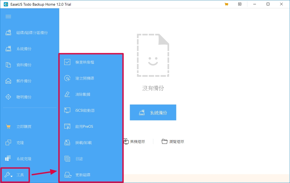Click the 日誌 log icon
Screen dimensions: 290x183
(x=67, y=159)
